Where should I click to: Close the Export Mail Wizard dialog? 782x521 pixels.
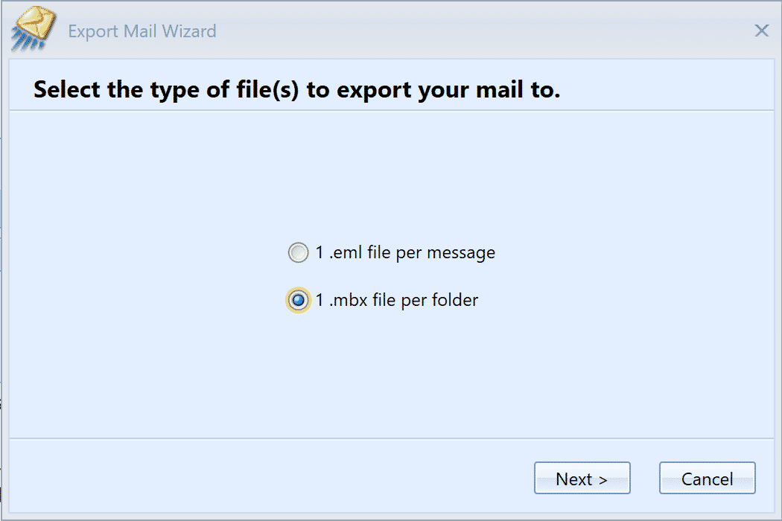tap(761, 31)
